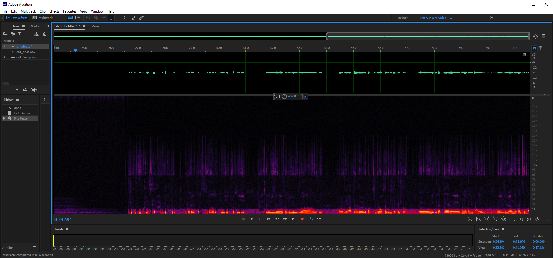553x258 pixels.
Task: Delete selected file with trash icon in Files panel
Action: pyautogui.click(x=44, y=34)
